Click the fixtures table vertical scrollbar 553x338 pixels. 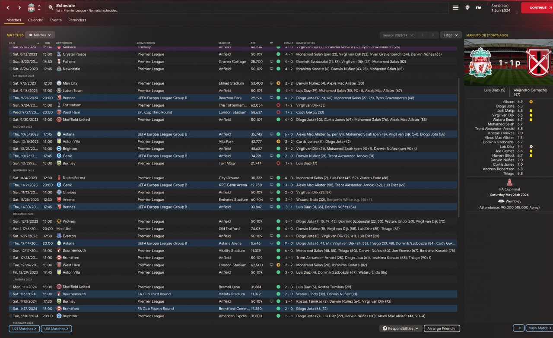(x=458, y=147)
